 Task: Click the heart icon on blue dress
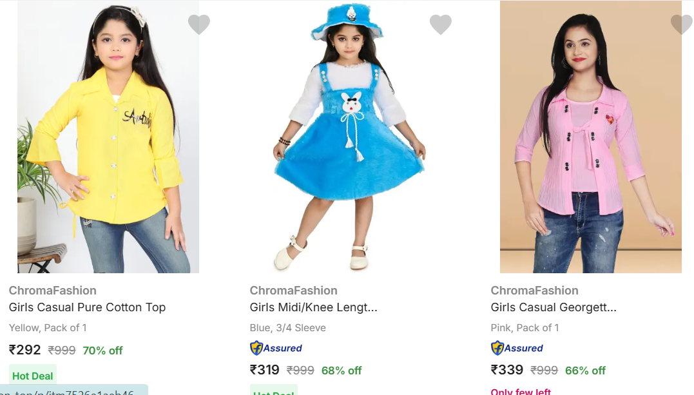(x=440, y=24)
